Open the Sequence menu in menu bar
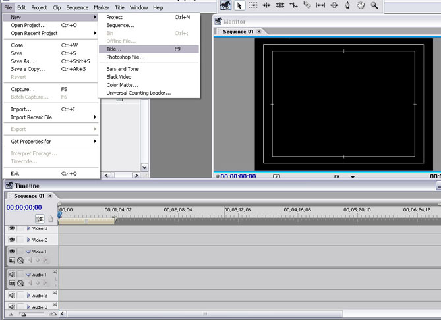The width and height of the screenshot is (441, 320). point(78,7)
